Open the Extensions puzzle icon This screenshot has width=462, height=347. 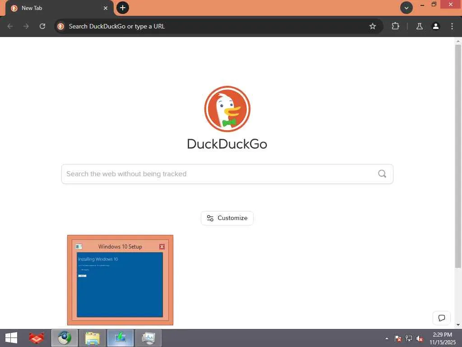(x=395, y=26)
